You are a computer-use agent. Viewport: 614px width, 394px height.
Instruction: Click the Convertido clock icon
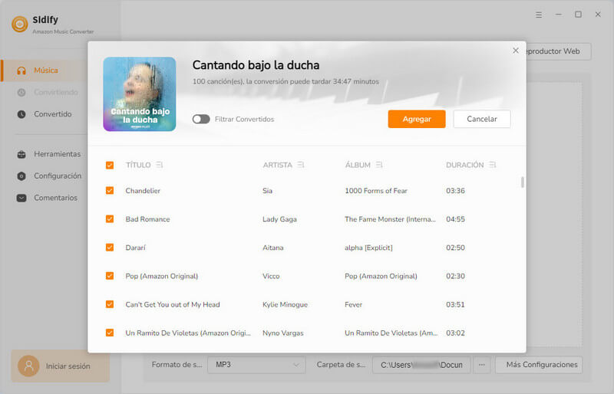pos(21,114)
